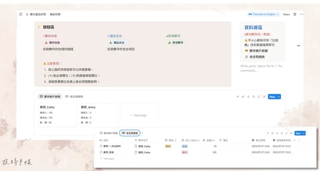Click the pink 收入 tag
Viewport: 320px width, 171px height.
point(185,152)
